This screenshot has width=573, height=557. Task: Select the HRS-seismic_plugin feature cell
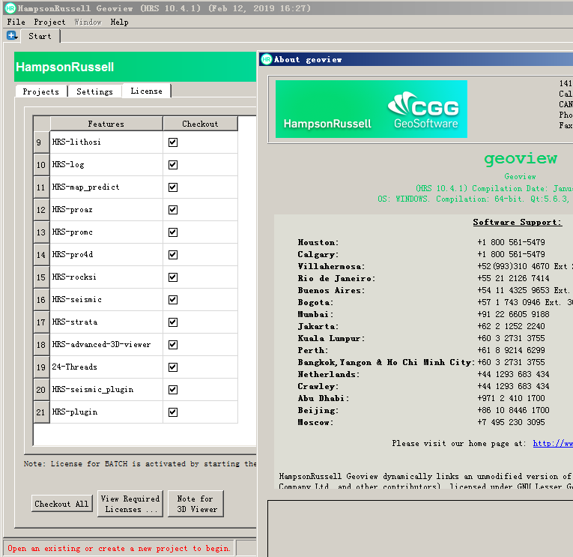(106, 390)
